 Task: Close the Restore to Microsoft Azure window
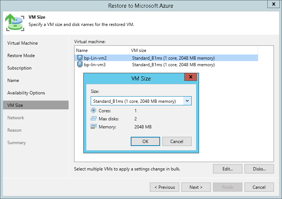point(274,4)
